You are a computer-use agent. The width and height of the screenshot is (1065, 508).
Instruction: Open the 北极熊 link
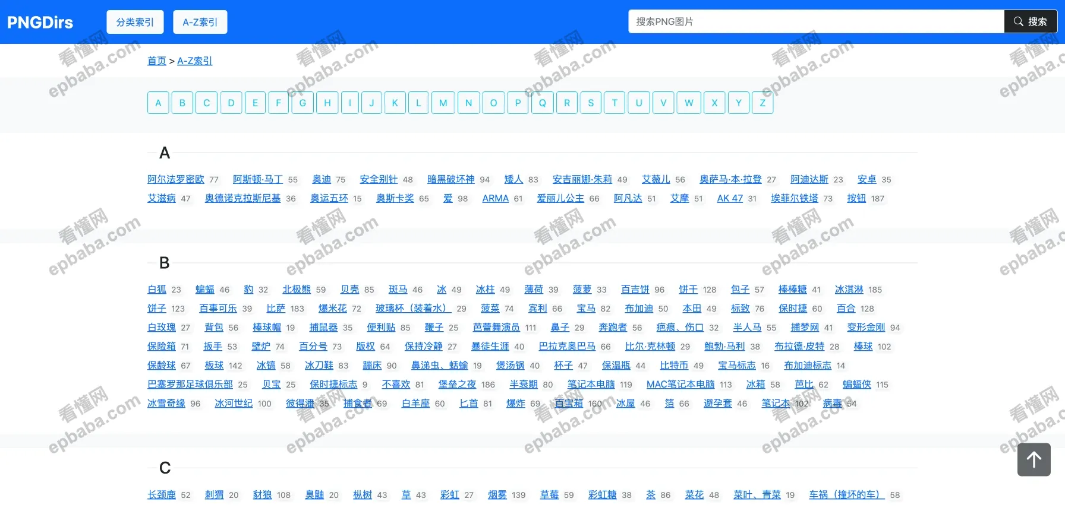[297, 290]
